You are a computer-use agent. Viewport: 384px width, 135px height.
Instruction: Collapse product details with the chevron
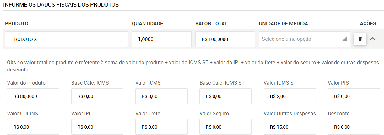click(373, 39)
